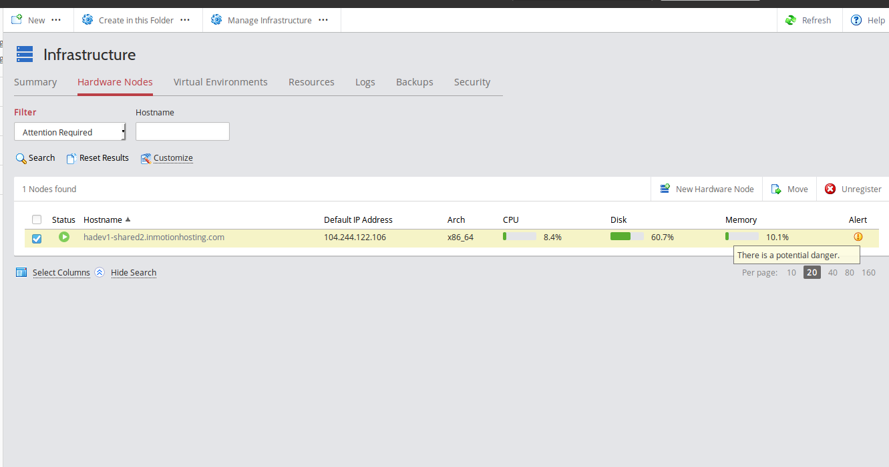Viewport: 889px width, 467px height.
Task: Click the Refresh icon in toolbar
Action: point(791,20)
